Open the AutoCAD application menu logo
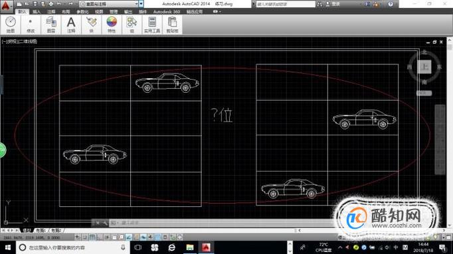The height and width of the screenshot is (254, 453). click(x=6, y=6)
